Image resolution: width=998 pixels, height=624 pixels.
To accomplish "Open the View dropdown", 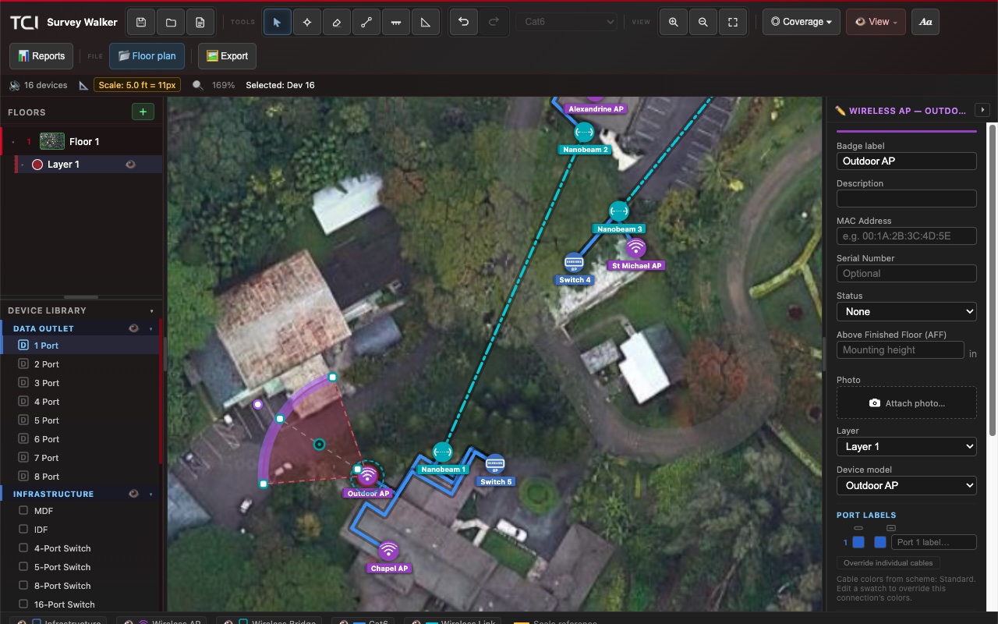I will click(x=876, y=22).
